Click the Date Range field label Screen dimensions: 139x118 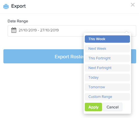(18, 21)
